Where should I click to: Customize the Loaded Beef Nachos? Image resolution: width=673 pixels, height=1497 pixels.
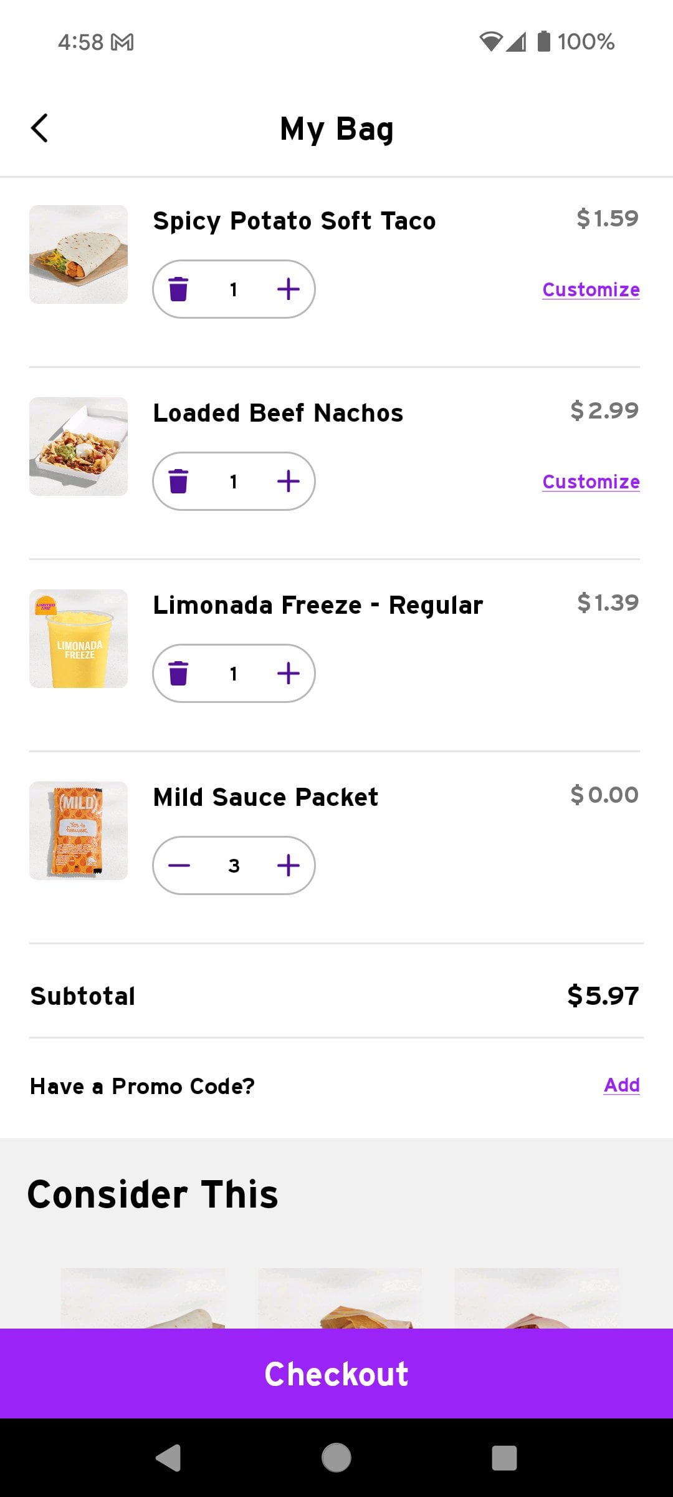click(591, 482)
